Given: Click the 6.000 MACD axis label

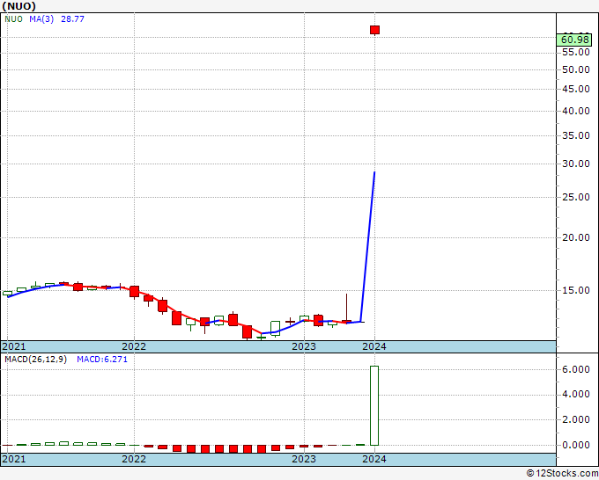Looking at the screenshot, I should (x=576, y=369).
